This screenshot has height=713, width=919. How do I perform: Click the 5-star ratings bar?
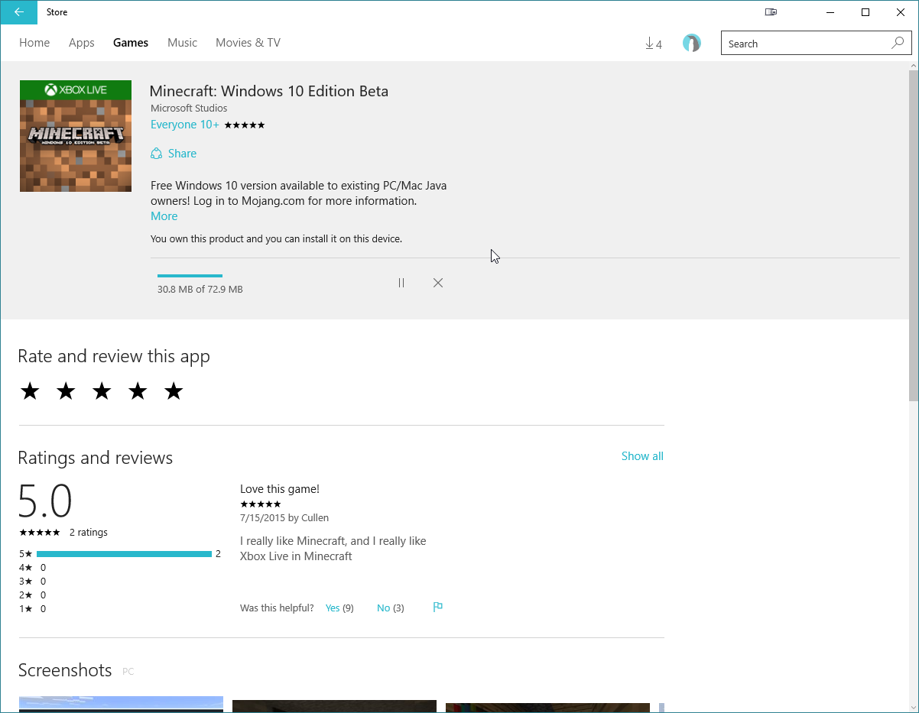124,554
